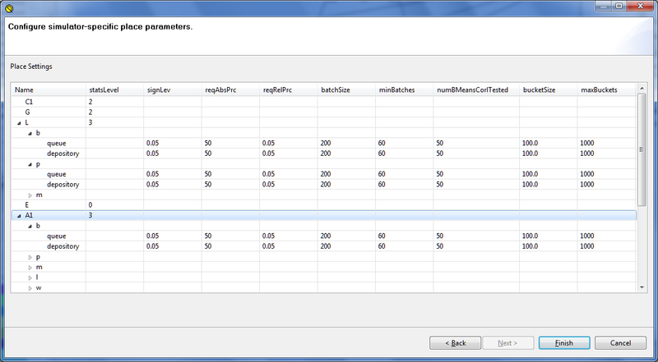The height and width of the screenshot is (362, 658).
Task: Expand the w node under A1
Action: coord(29,287)
